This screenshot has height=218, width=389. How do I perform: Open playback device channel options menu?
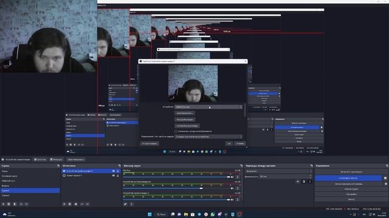coord(238,188)
